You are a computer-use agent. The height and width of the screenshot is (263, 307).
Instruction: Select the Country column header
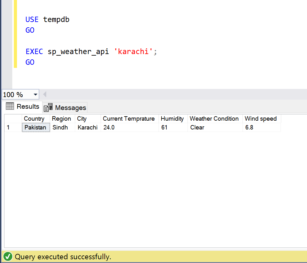pyautogui.click(x=34, y=119)
